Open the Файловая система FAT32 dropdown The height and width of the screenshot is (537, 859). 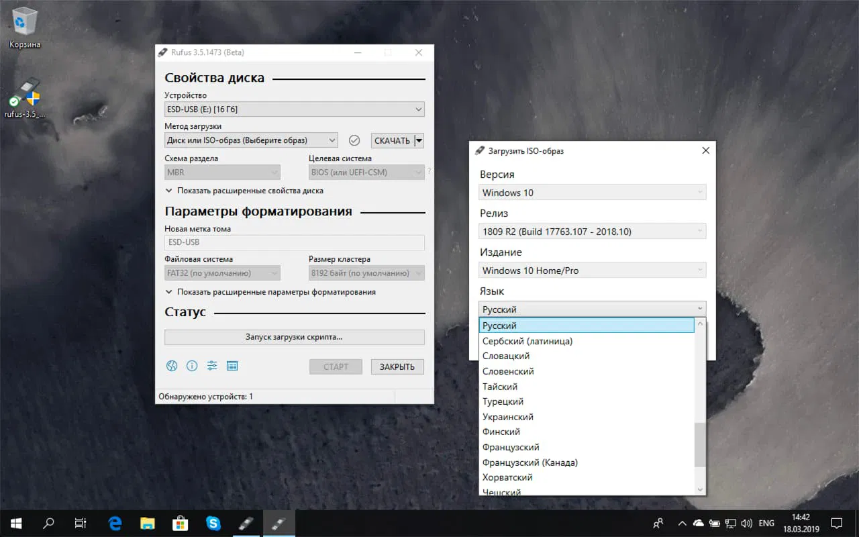pyautogui.click(x=222, y=273)
